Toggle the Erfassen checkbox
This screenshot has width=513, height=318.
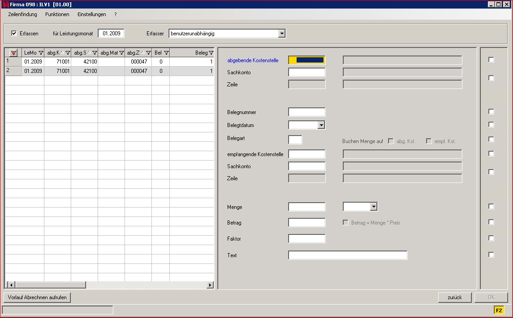(x=14, y=33)
